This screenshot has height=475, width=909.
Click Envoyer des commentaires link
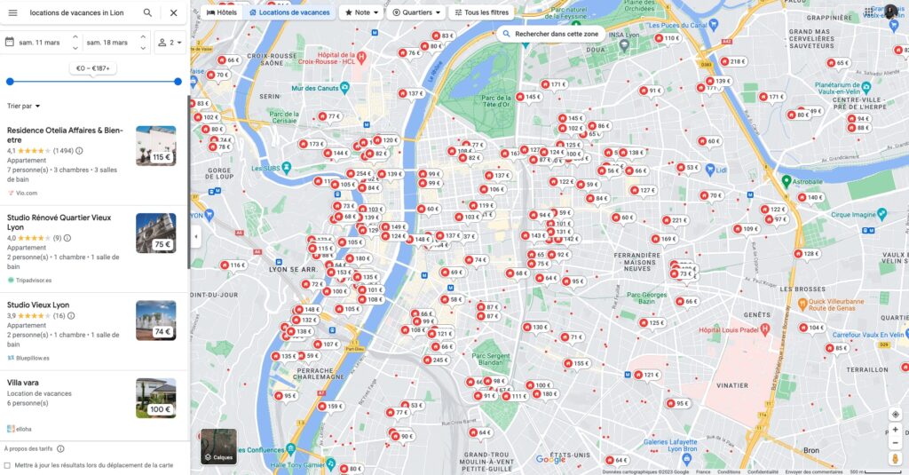point(814,472)
